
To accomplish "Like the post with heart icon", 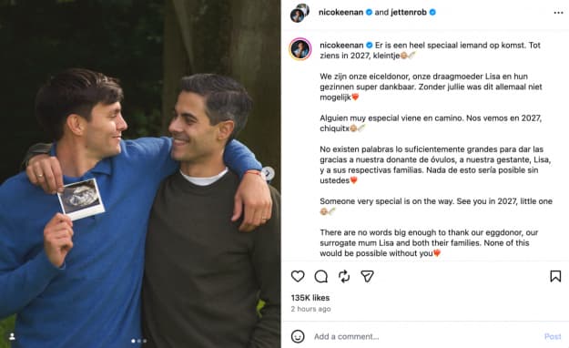I will (x=298, y=276).
